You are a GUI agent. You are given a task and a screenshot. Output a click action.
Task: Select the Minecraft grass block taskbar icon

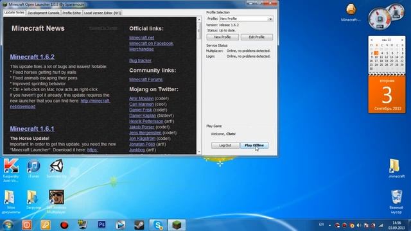(177, 225)
